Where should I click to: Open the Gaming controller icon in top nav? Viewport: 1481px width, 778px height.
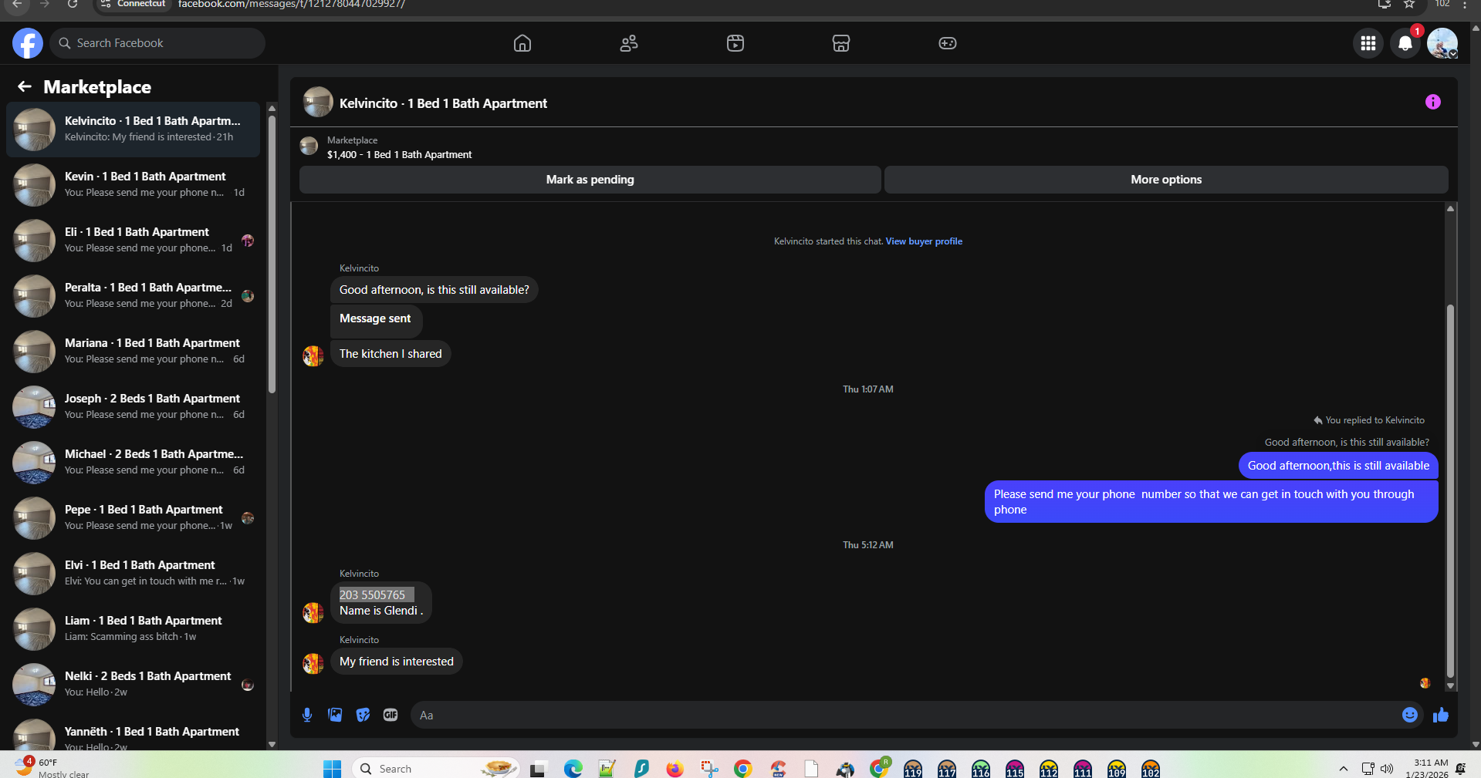point(948,43)
